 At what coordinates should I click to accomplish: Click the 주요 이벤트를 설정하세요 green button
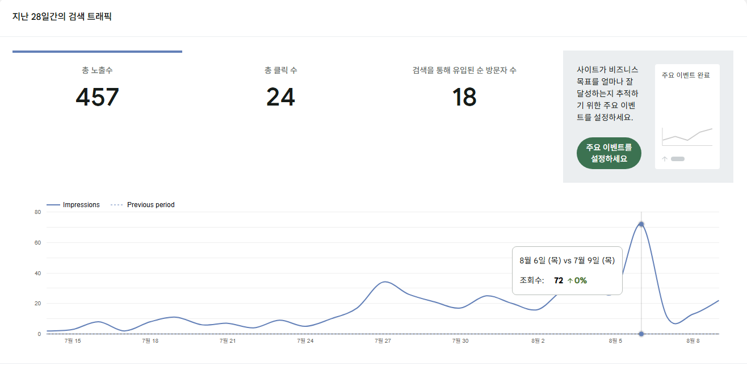tap(608, 153)
